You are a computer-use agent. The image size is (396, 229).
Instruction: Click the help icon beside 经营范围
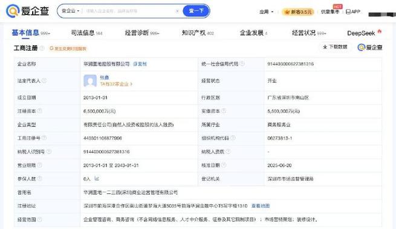40,219
